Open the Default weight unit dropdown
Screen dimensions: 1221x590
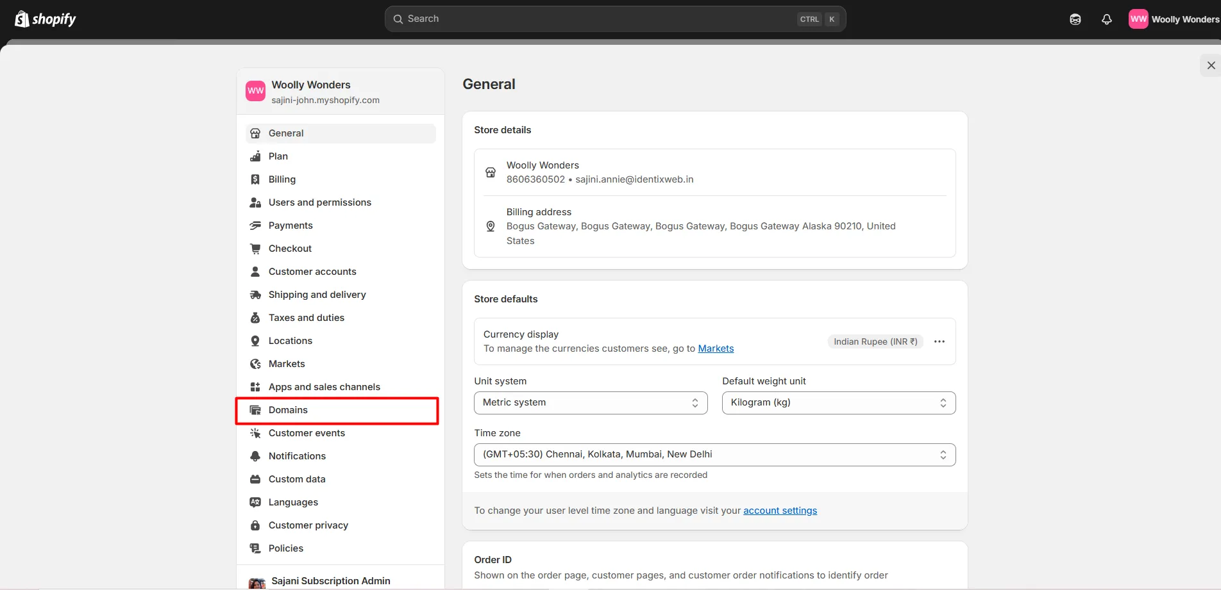point(839,403)
